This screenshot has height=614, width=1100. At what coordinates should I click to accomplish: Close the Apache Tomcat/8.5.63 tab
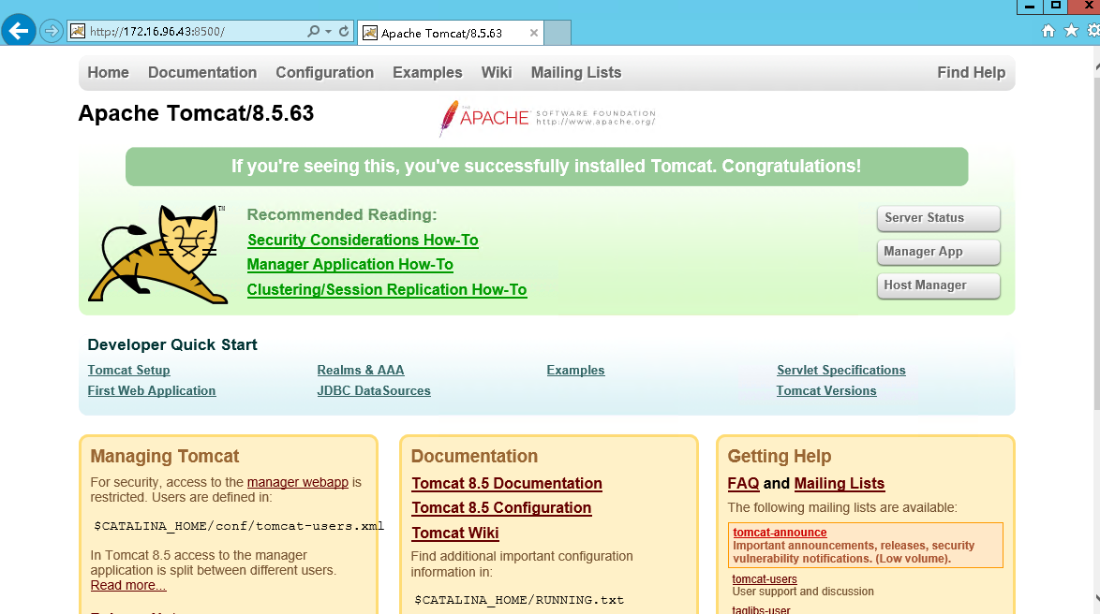[534, 33]
